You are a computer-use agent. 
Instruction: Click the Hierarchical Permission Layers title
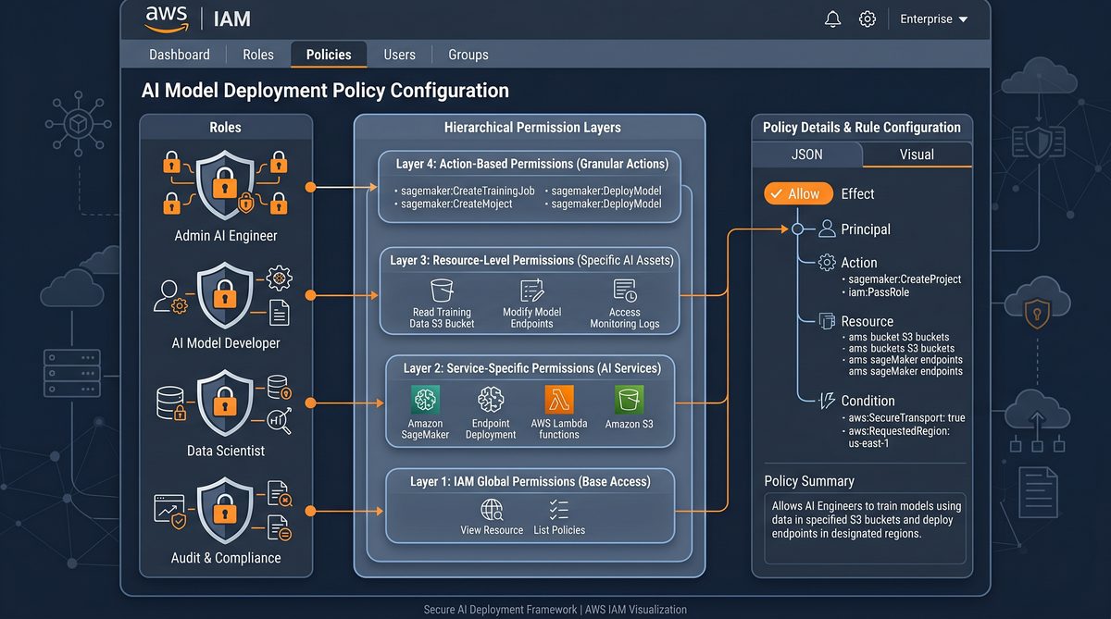(532, 128)
